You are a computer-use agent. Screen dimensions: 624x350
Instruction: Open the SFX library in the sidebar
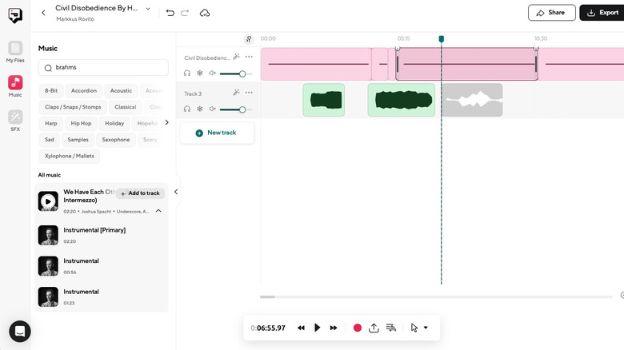click(15, 120)
